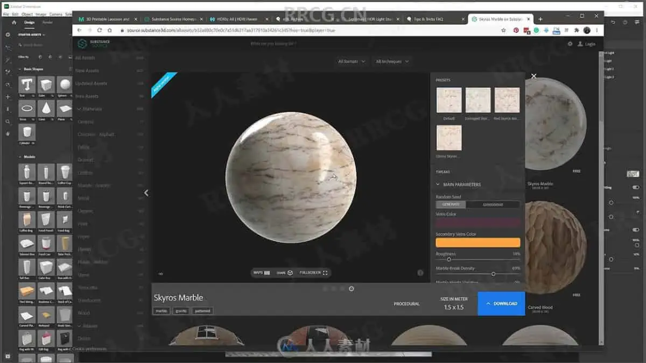646x363 pixels.
Task: Select the Default preset thumbnail
Action: point(449,100)
